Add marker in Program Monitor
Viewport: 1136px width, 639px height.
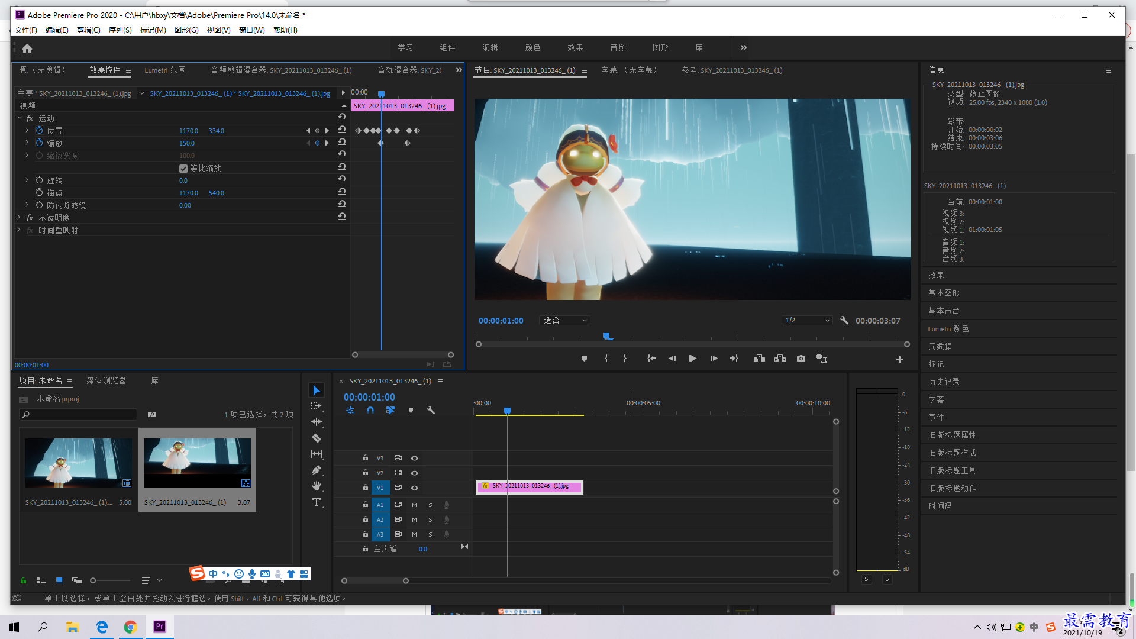584,359
